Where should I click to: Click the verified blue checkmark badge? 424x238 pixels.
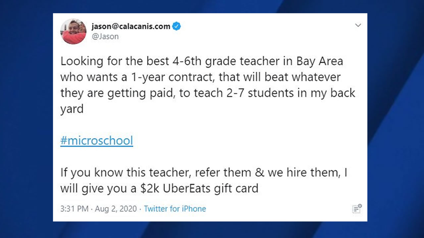click(176, 26)
